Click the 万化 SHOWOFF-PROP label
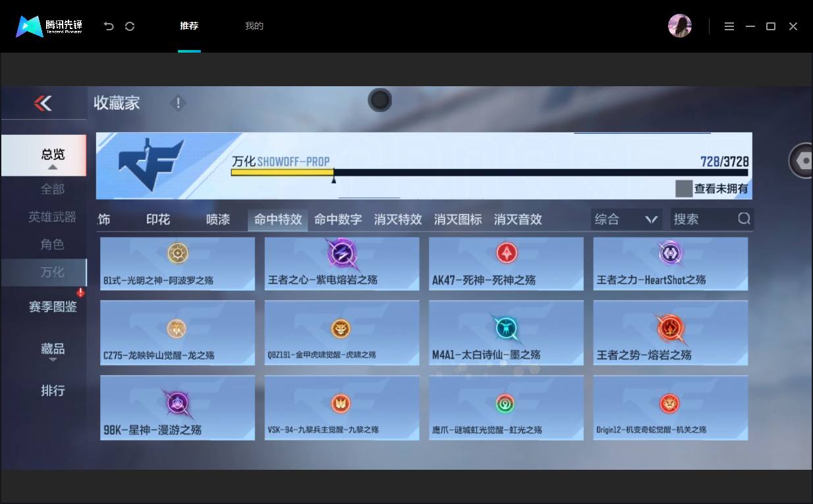Image resolution: width=813 pixels, height=504 pixels. click(x=281, y=161)
